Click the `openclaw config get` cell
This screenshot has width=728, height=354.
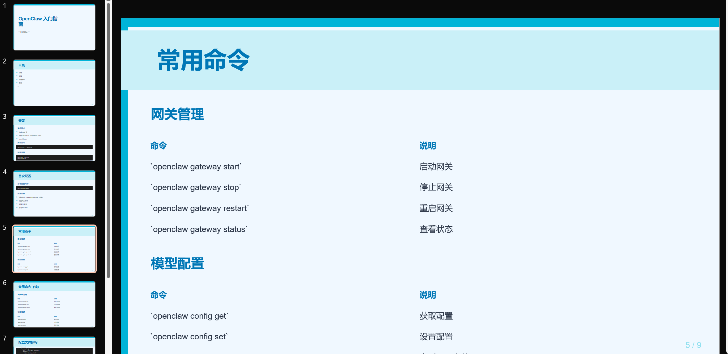click(x=189, y=316)
